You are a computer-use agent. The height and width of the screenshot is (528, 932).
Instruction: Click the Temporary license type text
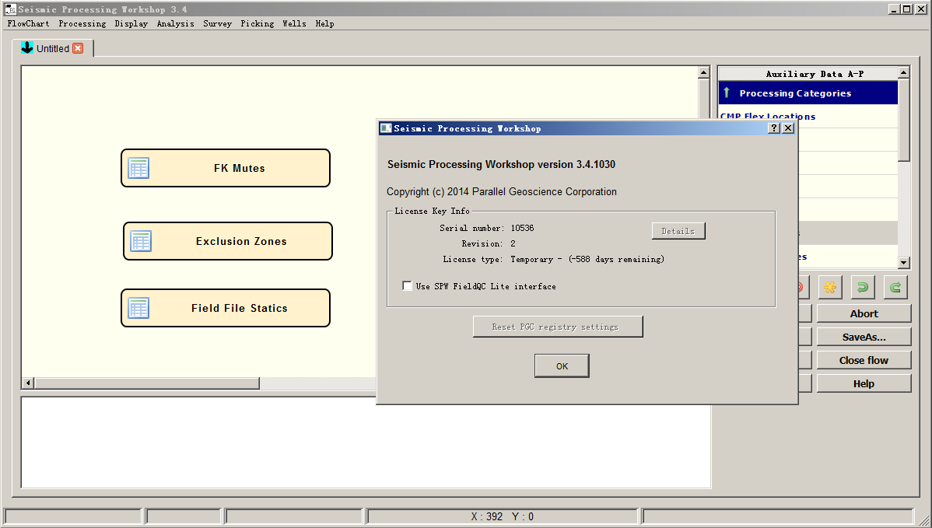point(587,260)
